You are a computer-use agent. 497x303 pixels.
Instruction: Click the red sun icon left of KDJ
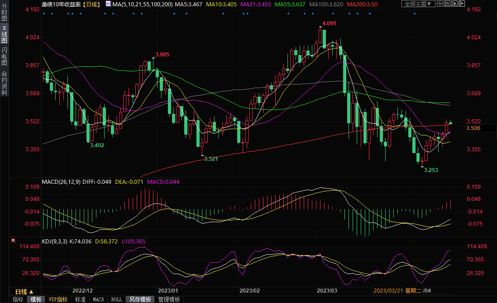coord(13,241)
